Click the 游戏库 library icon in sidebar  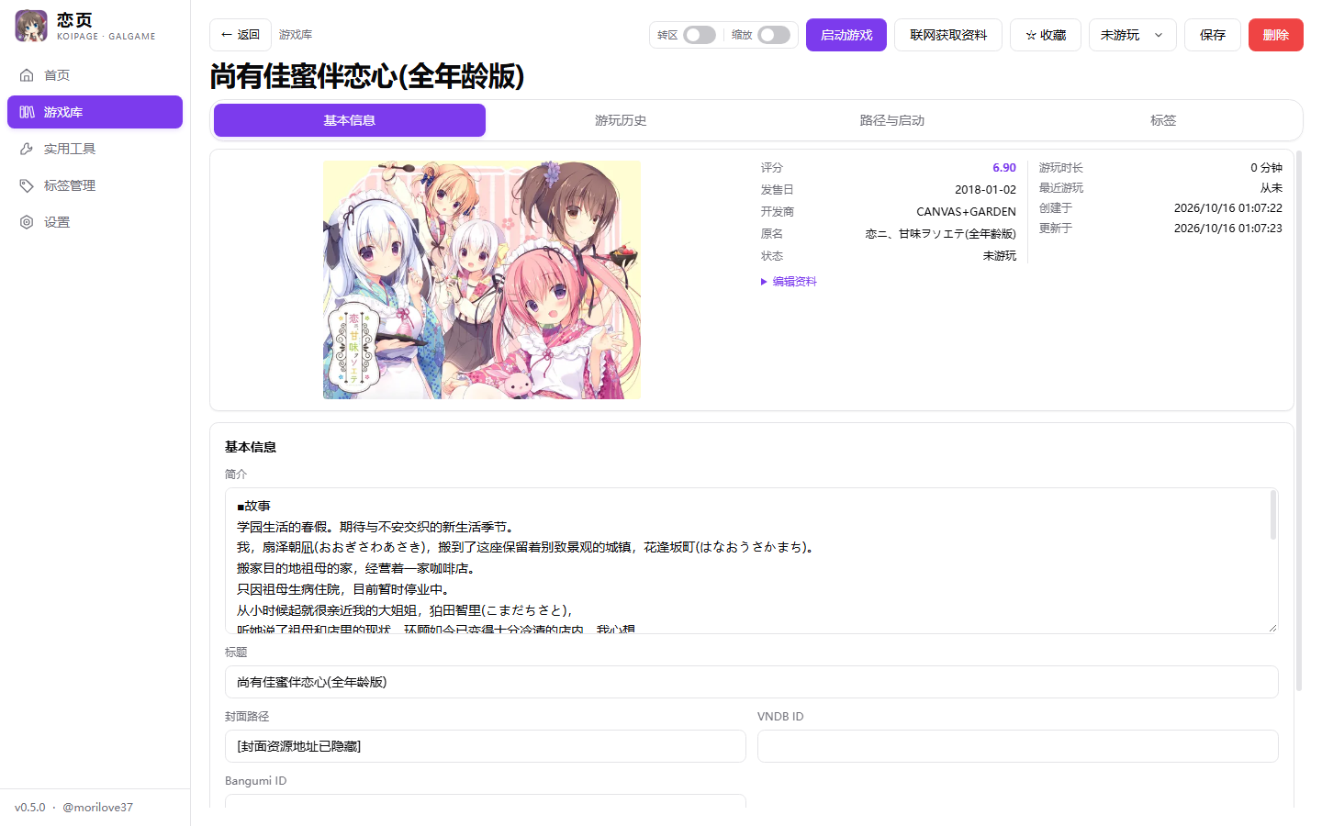(x=27, y=112)
